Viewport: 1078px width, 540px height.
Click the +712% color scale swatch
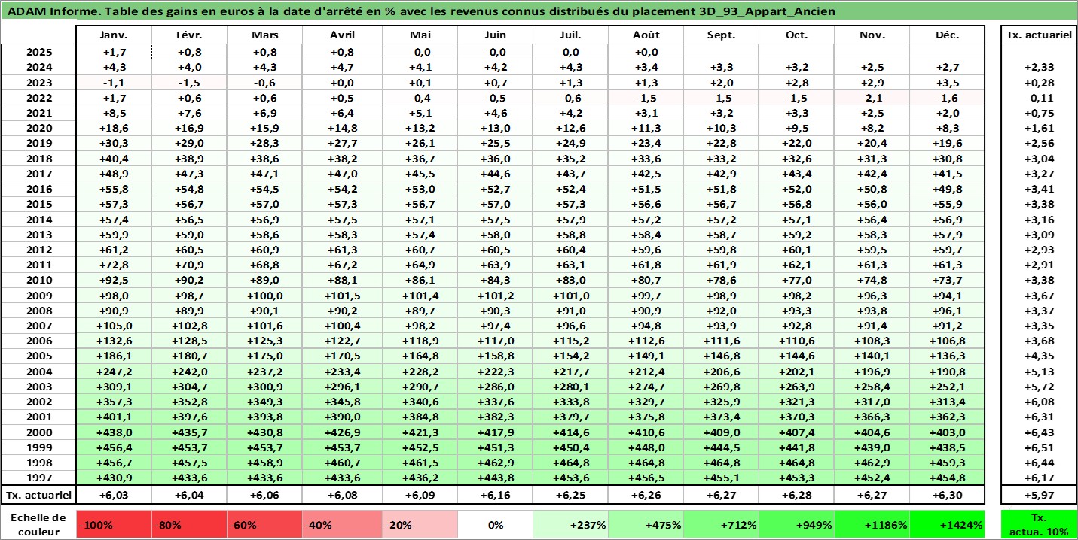(x=722, y=525)
